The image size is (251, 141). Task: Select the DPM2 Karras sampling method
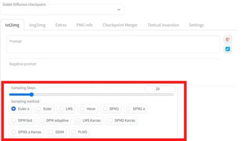(x=122, y=120)
